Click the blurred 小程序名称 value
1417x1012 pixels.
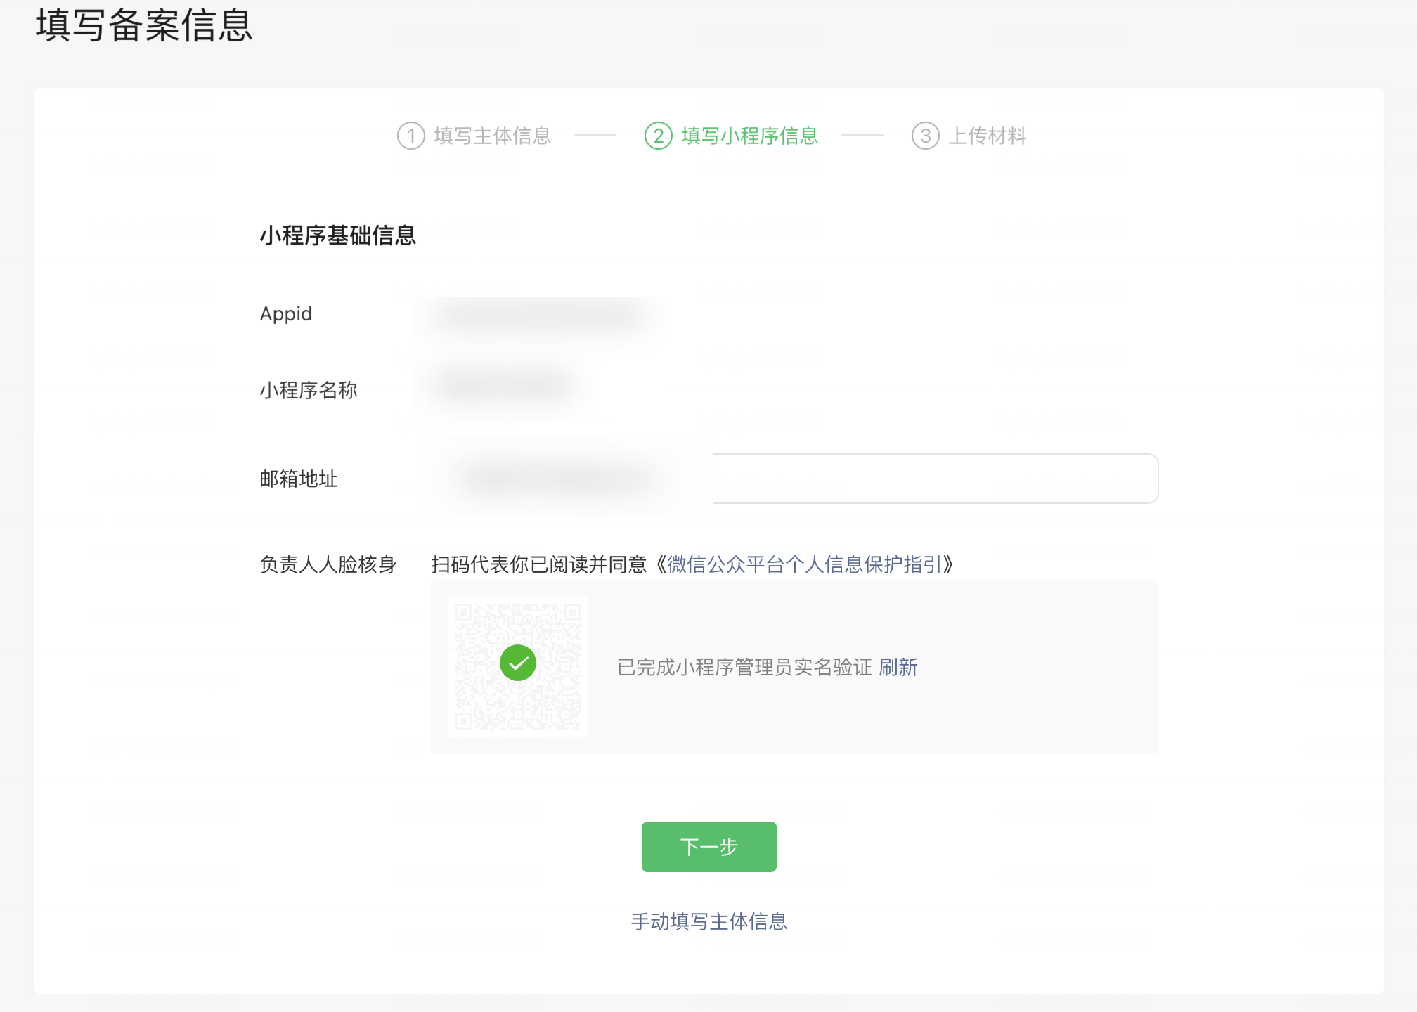tap(503, 386)
